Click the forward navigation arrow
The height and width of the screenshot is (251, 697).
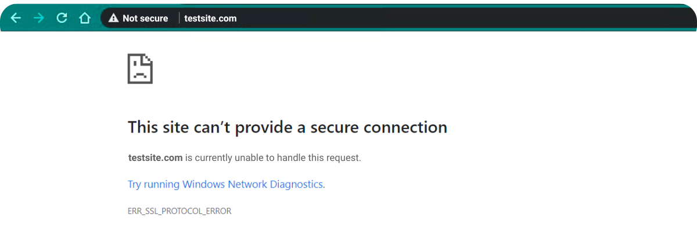click(39, 18)
